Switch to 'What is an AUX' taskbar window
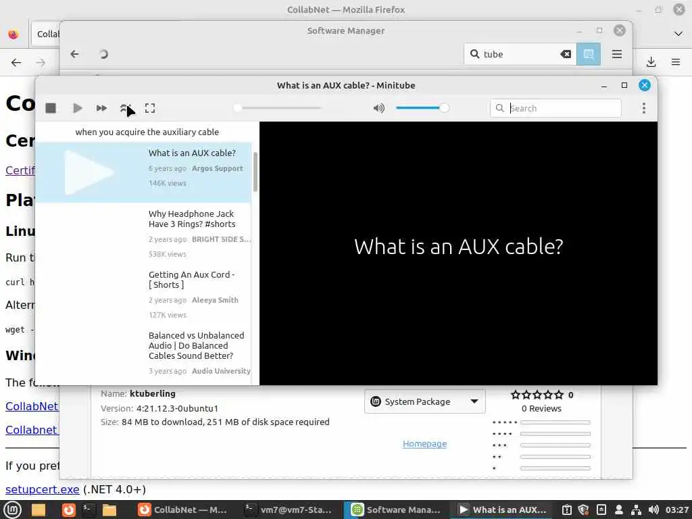692x519 pixels. [502, 510]
